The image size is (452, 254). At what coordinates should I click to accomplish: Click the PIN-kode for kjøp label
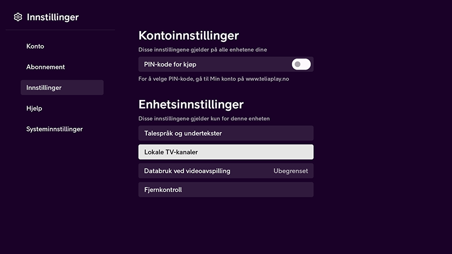[170, 64]
